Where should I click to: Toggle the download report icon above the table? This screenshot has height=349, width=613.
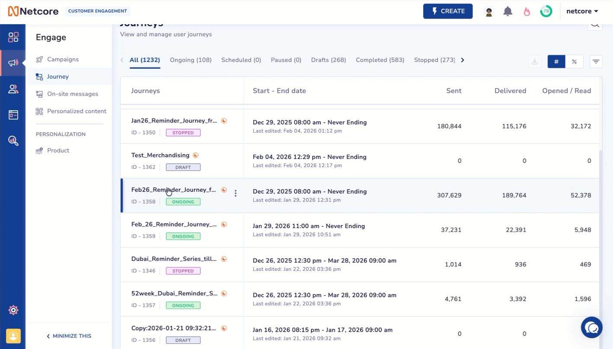click(535, 61)
